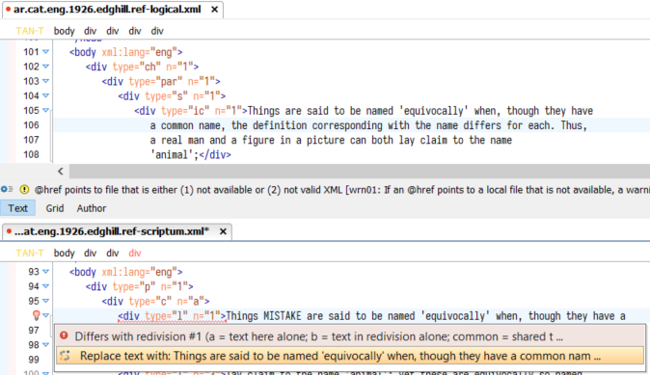650x375 pixels.
Task: Close the ref-logical.xml editor tab
Action: pos(214,9)
